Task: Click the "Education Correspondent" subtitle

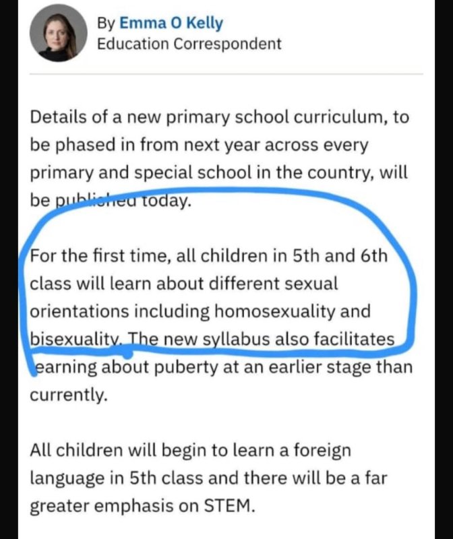Action: (x=189, y=44)
